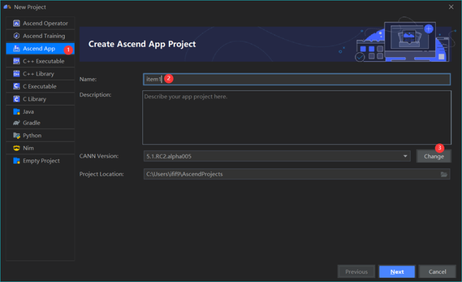
Task: Click the Cancel button
Action: (x=437, y=272)
